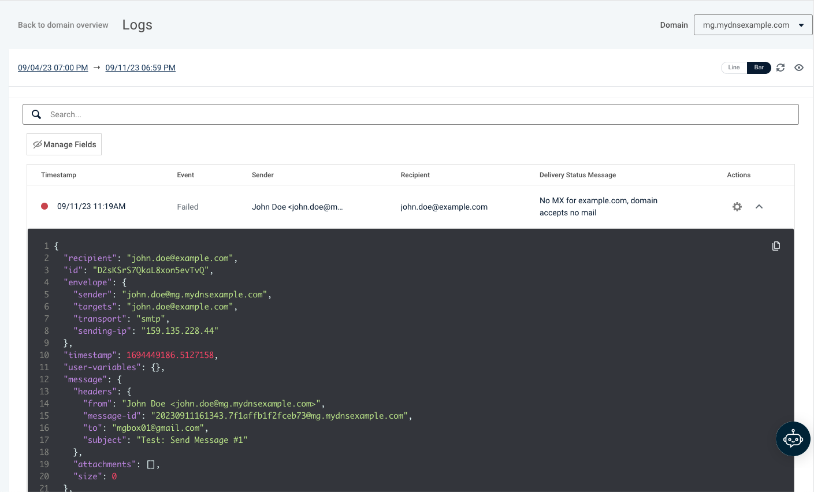Copy the JSON log to clipboard

point(776,246)
